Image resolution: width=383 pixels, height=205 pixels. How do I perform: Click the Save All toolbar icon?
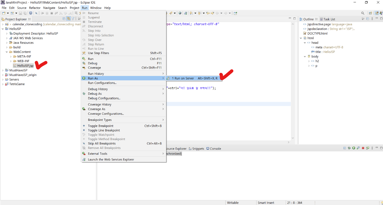(x=25, y=13)
